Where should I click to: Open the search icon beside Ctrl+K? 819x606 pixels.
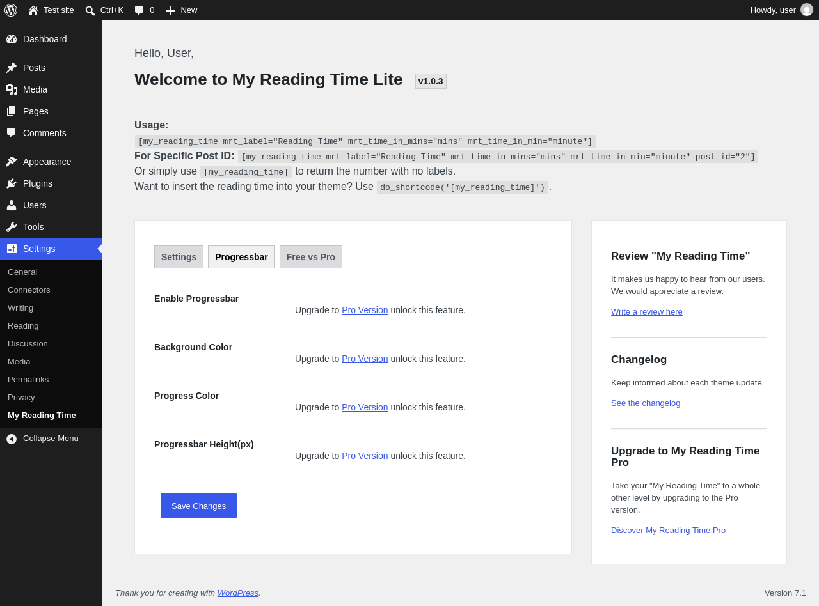(90, 10)
